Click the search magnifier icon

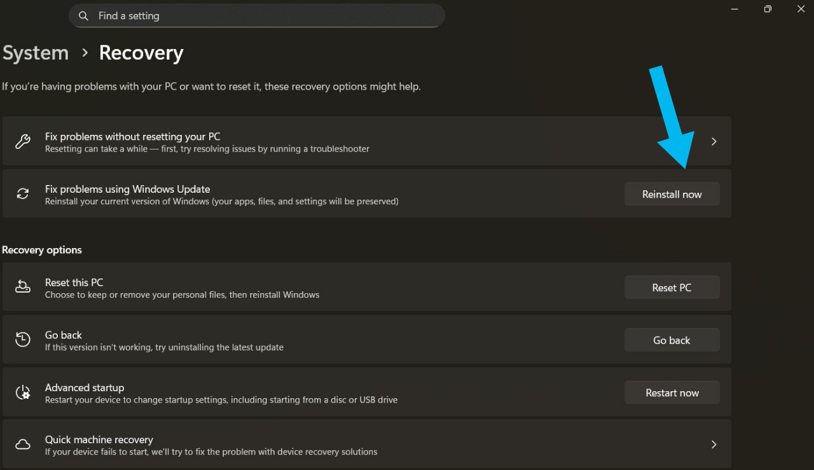click(x=83, y=16)
